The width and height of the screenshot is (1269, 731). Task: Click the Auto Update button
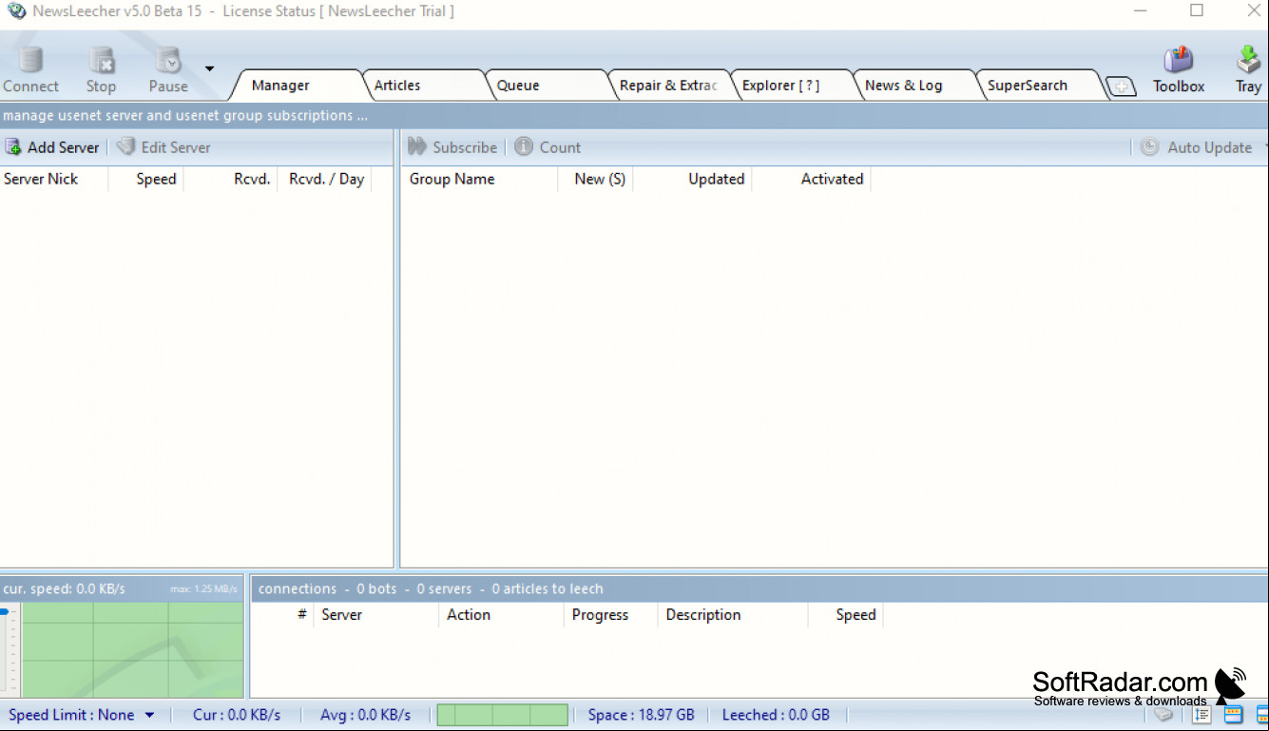coord(1198,147)
